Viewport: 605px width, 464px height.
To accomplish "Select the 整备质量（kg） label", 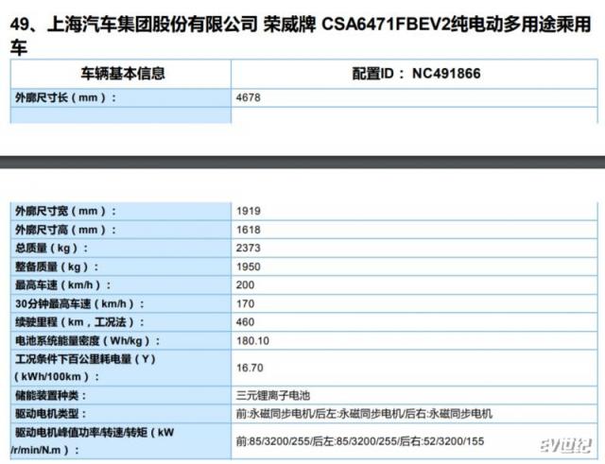I will click(57, 266).
